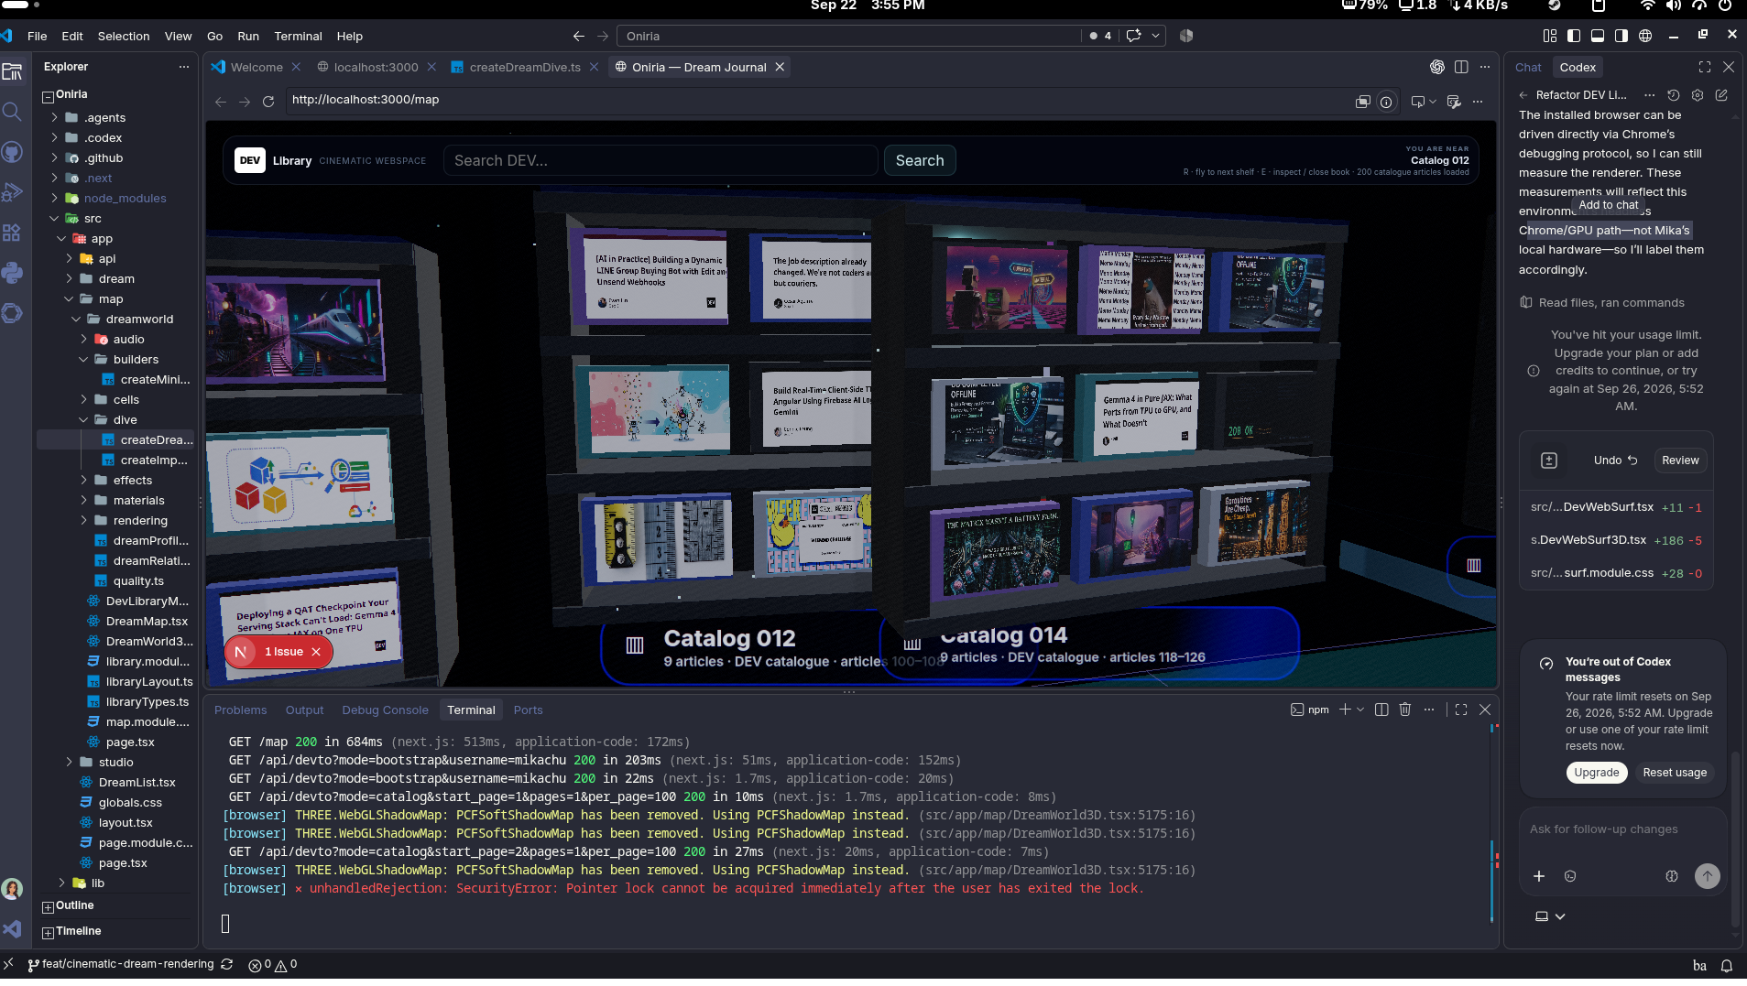Open the Python view in the activity bar
This screenshot has width=1747, height=986.
(x=12, y=273)
